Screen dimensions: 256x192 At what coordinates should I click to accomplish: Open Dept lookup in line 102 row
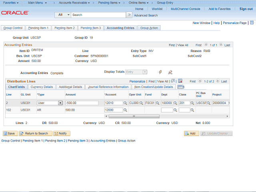(175, 110)
